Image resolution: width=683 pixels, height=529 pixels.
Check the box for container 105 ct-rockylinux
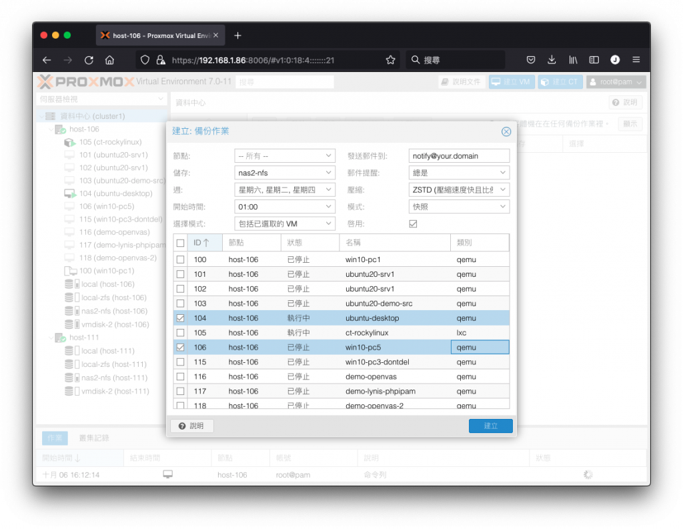pos(180,333)
